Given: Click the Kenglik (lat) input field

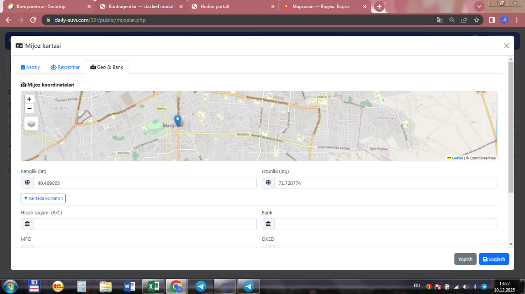Looking at the screenshot, I should [x=144, y=183].
